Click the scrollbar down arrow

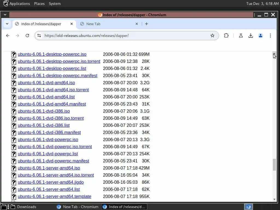pos(274,199)
